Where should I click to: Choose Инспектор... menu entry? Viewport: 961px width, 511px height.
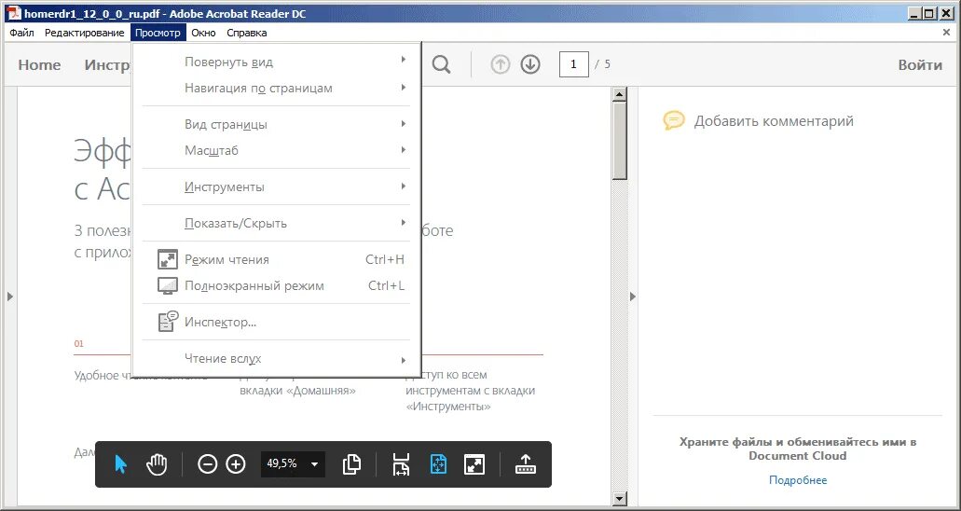pyautogui.click(x=277, y=322)
